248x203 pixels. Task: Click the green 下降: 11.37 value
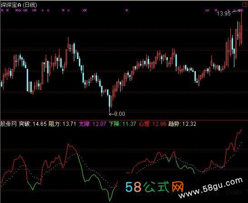click(122, 124)
